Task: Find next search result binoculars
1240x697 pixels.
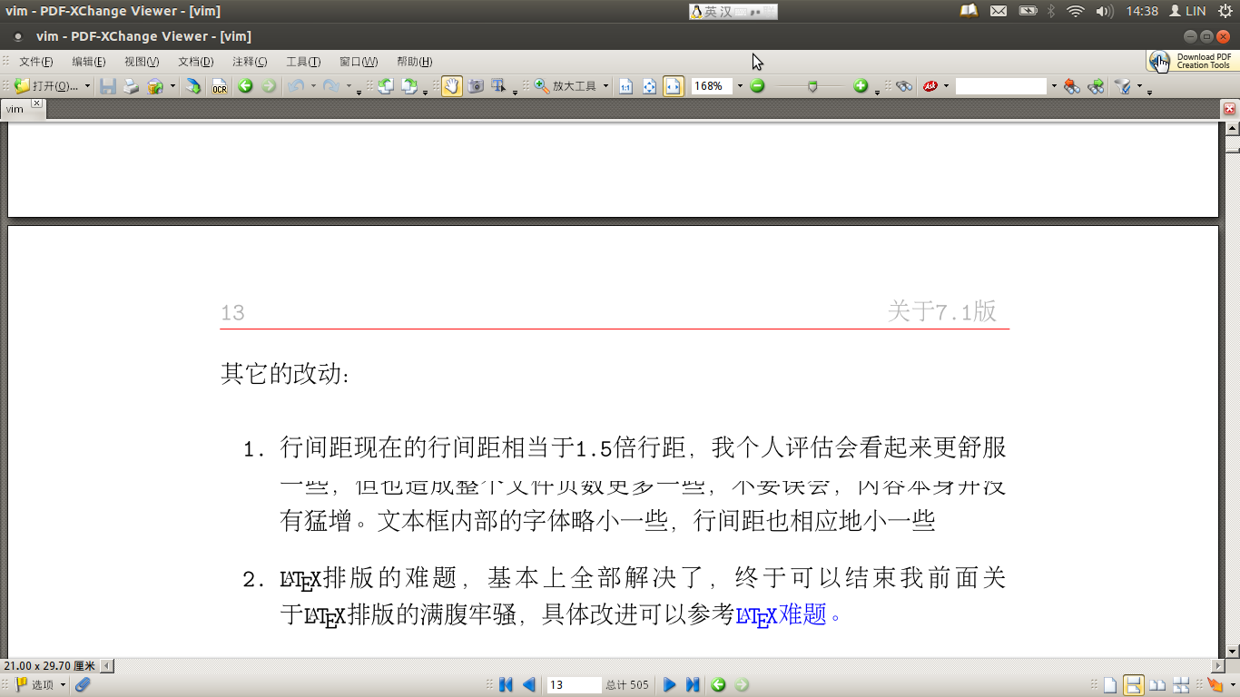Action: (x=1096, y=86)
